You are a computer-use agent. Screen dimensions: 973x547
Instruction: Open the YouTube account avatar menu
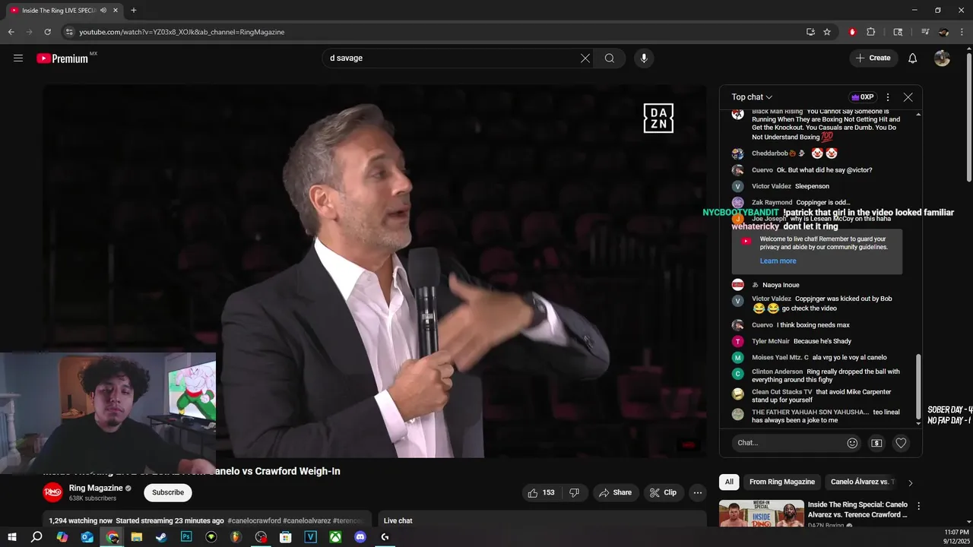(942, 58)
